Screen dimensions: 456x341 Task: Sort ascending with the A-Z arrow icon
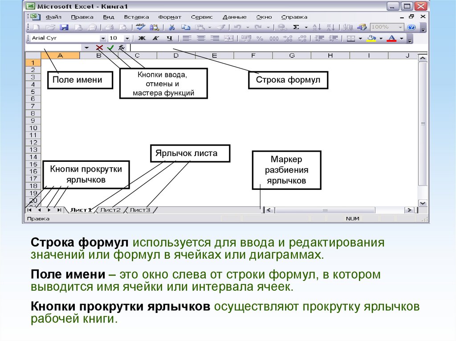317,28
